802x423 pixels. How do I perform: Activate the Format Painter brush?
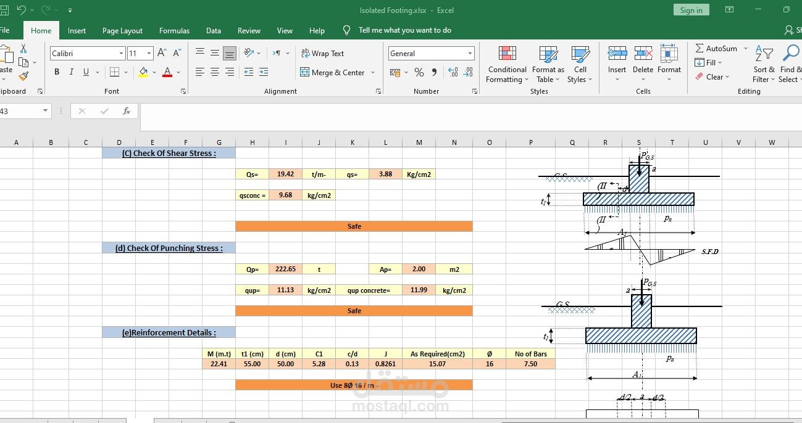point(23,76)
